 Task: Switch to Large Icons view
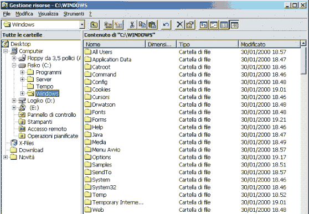pos(203,25)
